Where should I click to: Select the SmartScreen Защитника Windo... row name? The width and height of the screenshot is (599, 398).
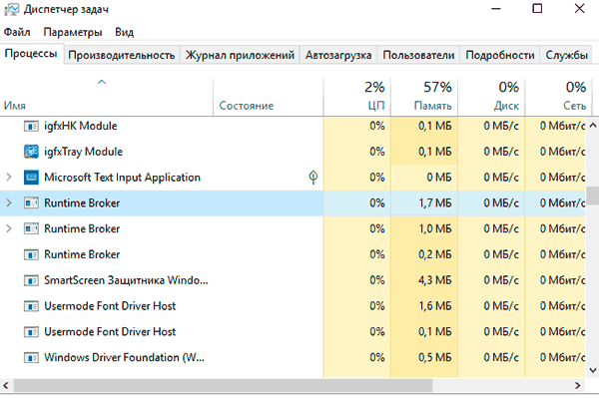pyautogui.click(x=126, y=280)
